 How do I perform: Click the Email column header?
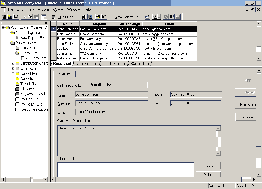point(169,24)
